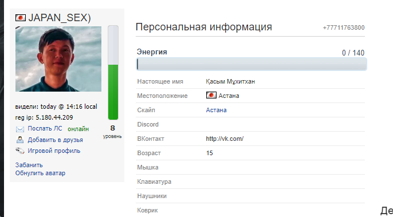Click the reg ip 5.180.44.209 text
393x217 pixels.
[x=44, y=117]
